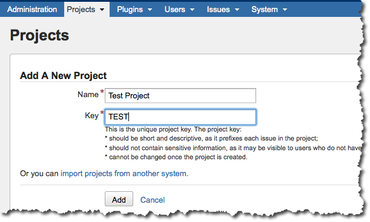Screen dimensions: 370x222
Task: Open the Plugins menu label
Action: pos(130,10)
